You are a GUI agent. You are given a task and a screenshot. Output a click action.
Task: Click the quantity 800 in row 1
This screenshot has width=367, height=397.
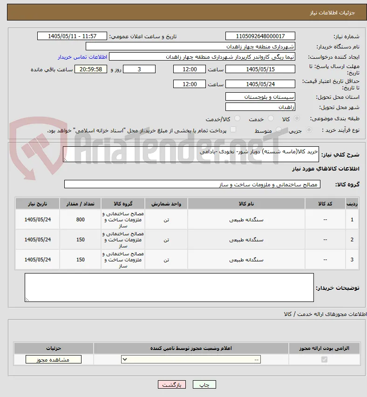80,220
